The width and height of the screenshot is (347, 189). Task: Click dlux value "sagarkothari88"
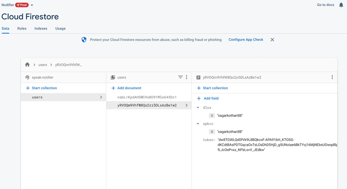230,116
